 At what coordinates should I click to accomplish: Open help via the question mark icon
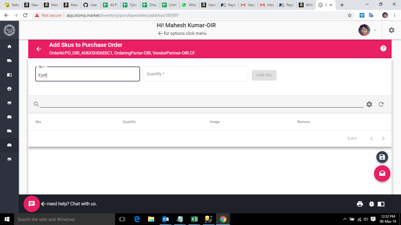(x=383, y=48)
